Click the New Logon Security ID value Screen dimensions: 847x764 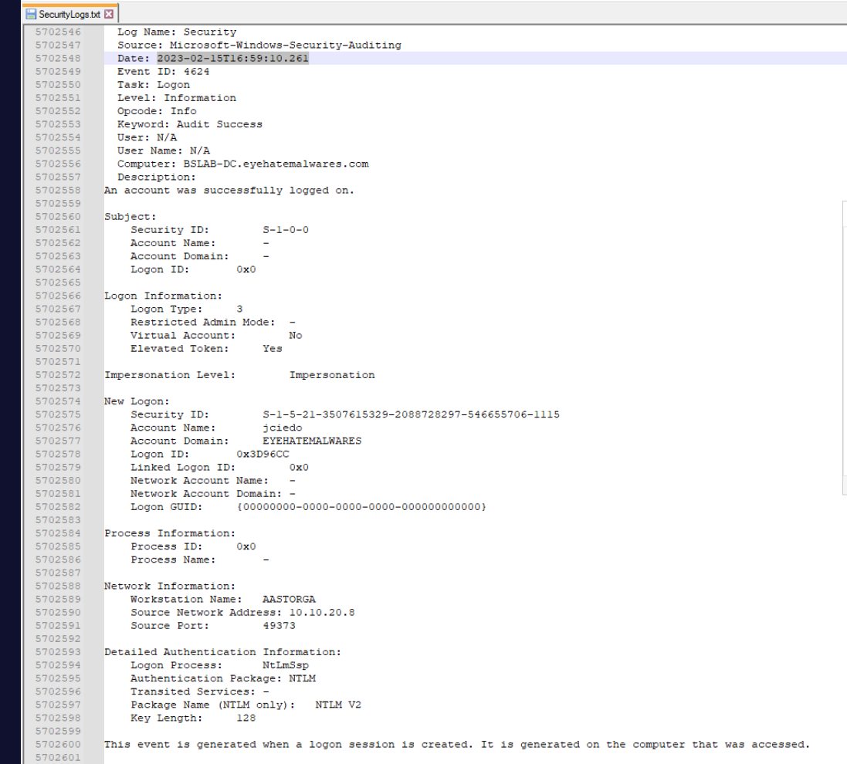point(411,414)
